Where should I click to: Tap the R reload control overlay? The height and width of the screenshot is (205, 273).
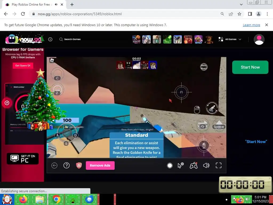pos(212,108)
